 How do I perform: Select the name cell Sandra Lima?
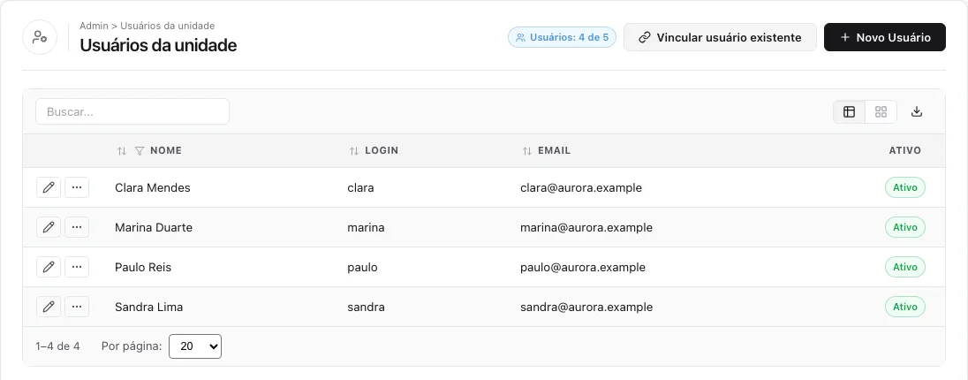point(148,307)
